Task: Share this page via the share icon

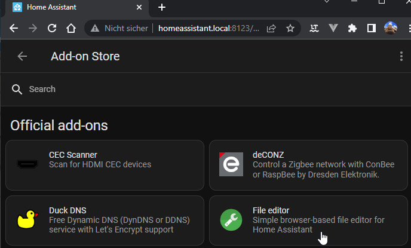Action: [271, 28]
